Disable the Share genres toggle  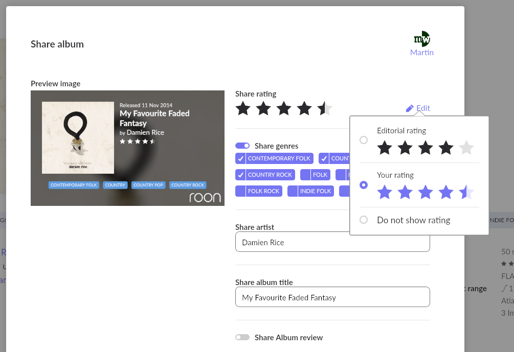(242, 146)
